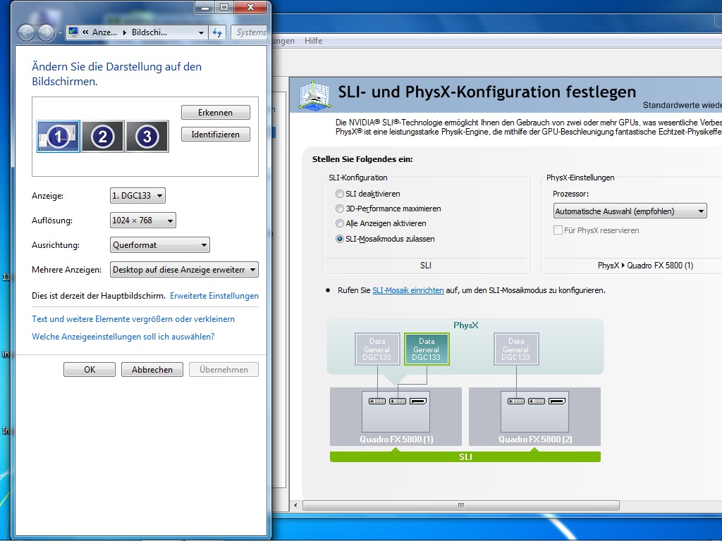The width and height of the screenshot is (722, 541).
Task: Click Anze... breadcrumb in address bar
Action: (x=104, y=32)
